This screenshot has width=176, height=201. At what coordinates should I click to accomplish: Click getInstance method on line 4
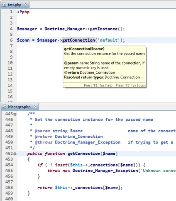coord(104,29)
